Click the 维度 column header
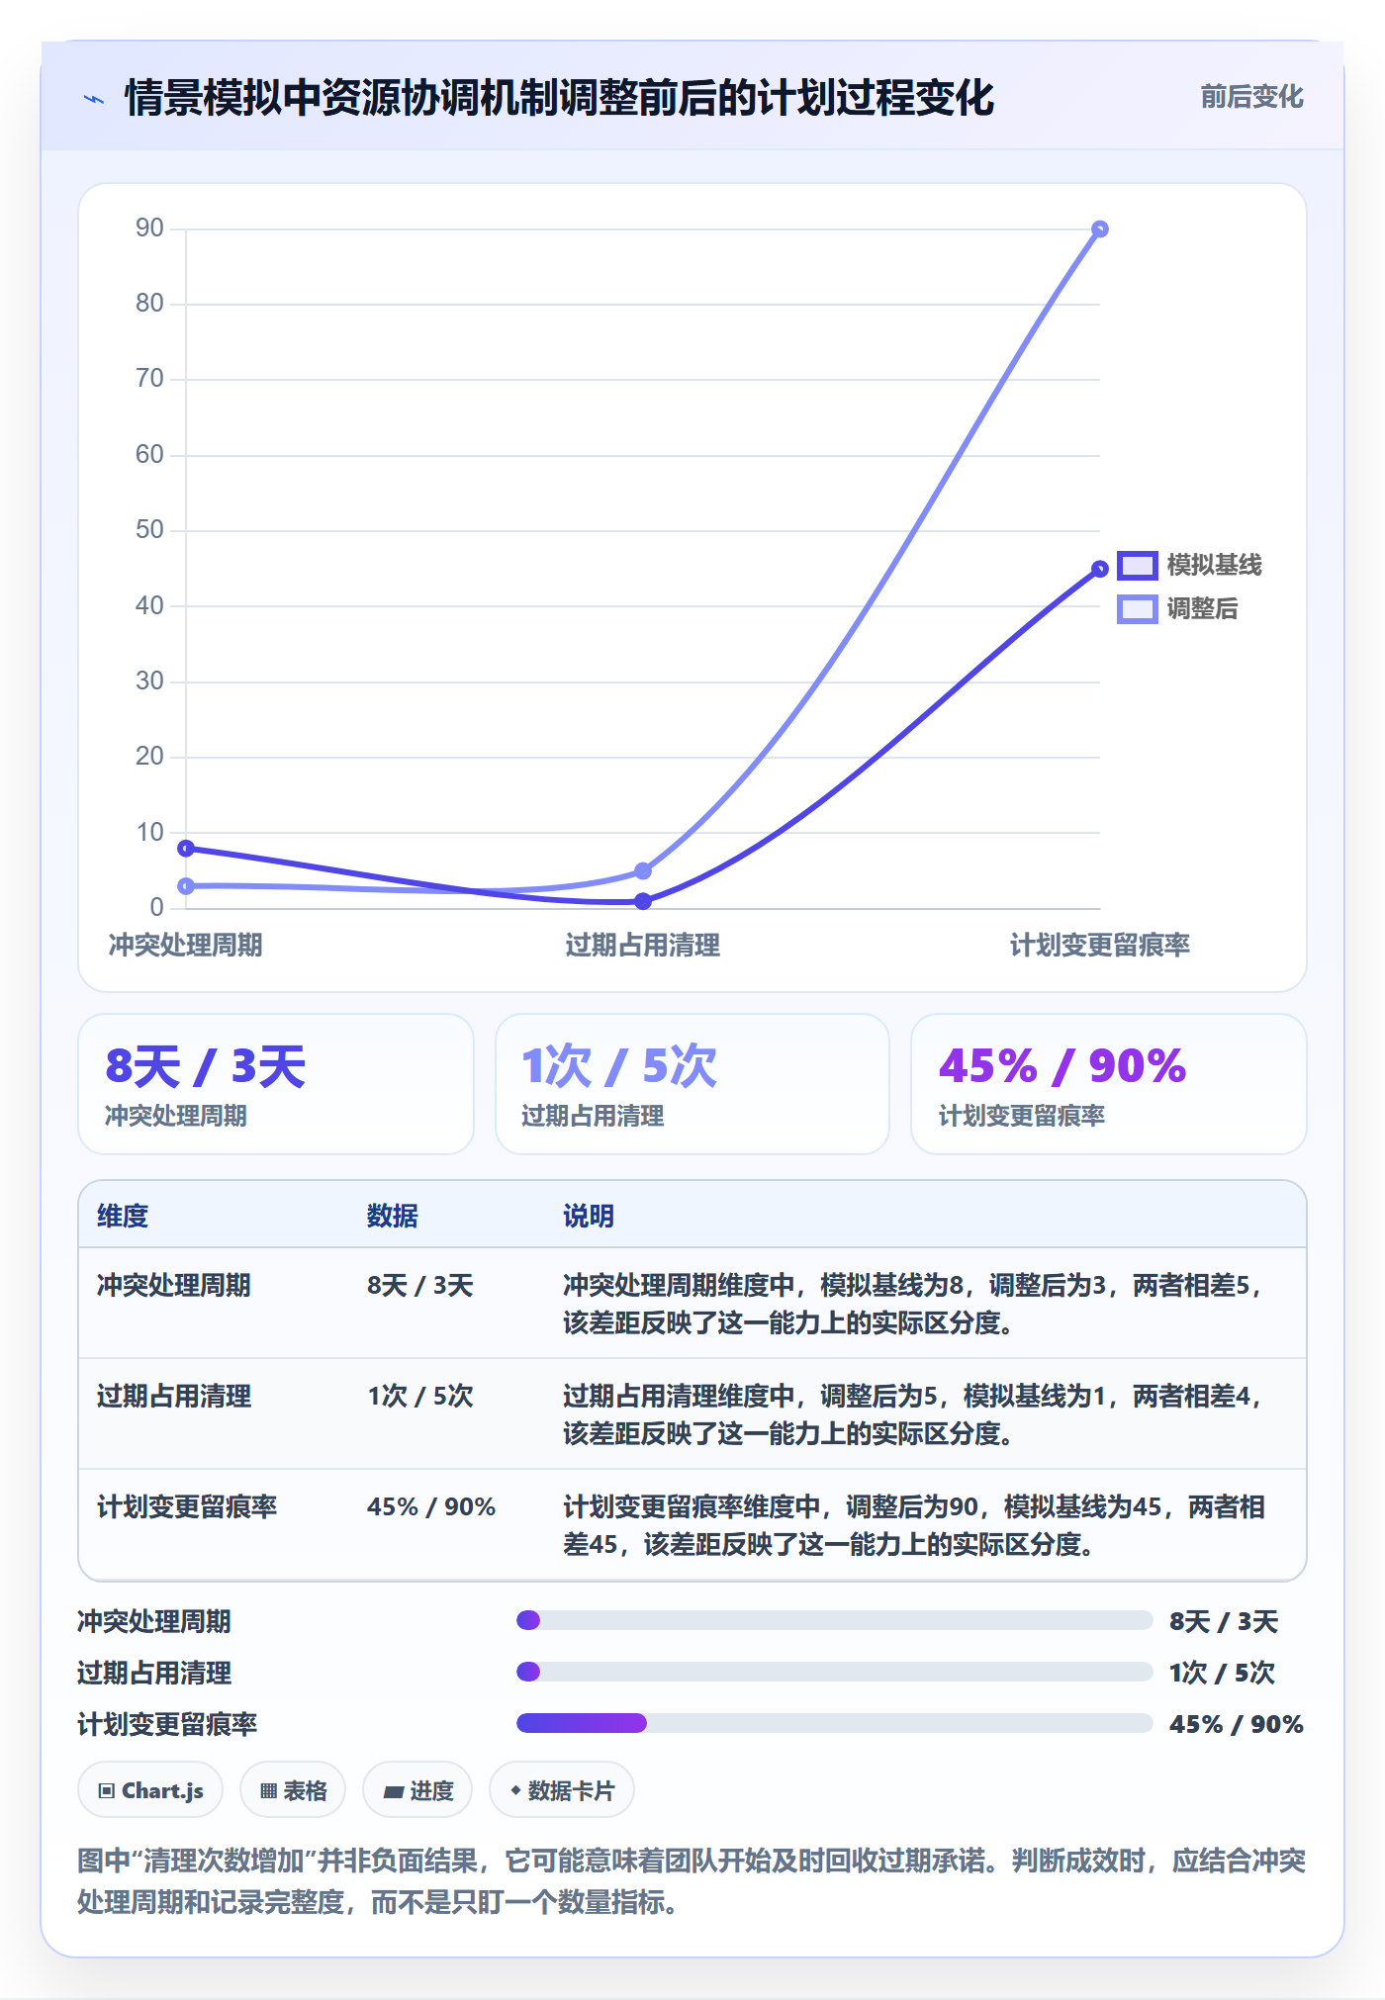The image size is (1385, 2000). coord(123,1217)
